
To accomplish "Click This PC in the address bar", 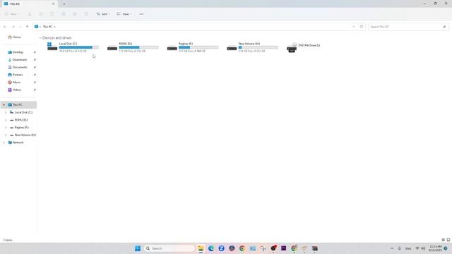I will [x=47, y=27].
